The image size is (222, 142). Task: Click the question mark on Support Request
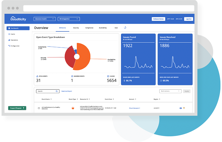[23, 108]
